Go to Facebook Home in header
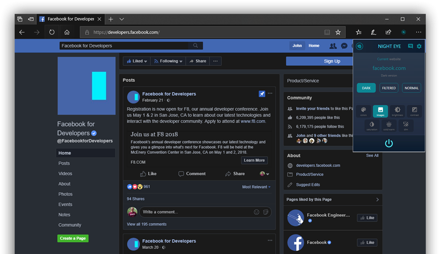439x254 pixels. (x=314, y=45)
